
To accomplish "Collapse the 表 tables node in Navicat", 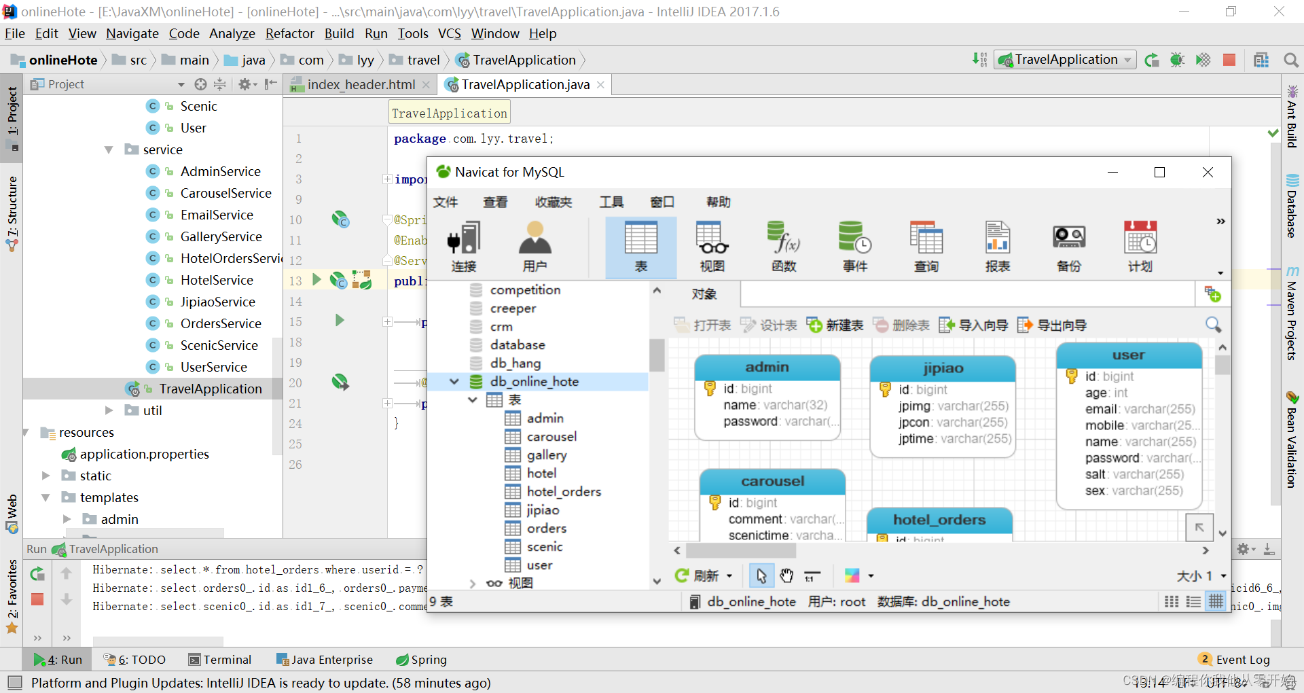I will [x=473, y=399].
